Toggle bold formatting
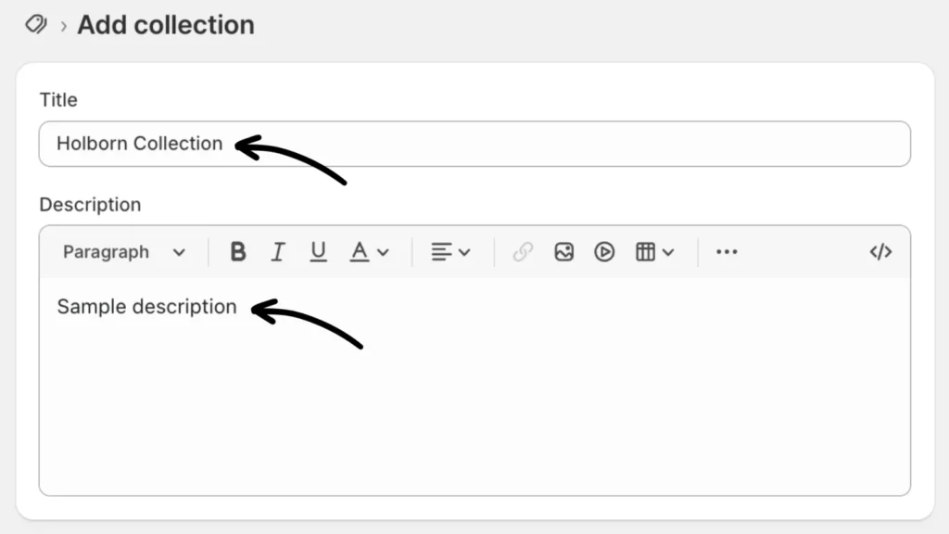 [x=238, y=252]
